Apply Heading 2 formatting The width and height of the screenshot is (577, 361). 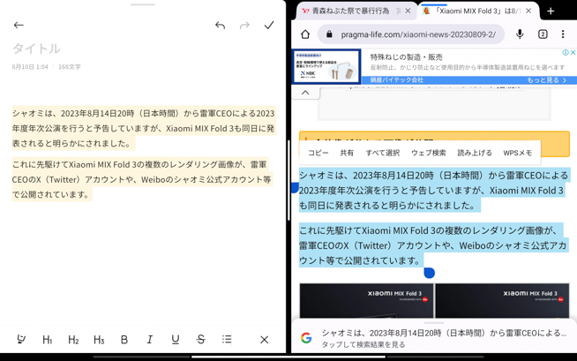coord(73,339)
